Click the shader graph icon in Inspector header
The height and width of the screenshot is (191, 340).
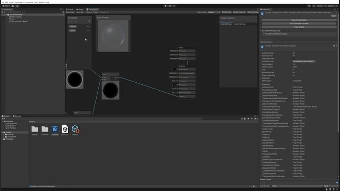[x=262, y=14]
